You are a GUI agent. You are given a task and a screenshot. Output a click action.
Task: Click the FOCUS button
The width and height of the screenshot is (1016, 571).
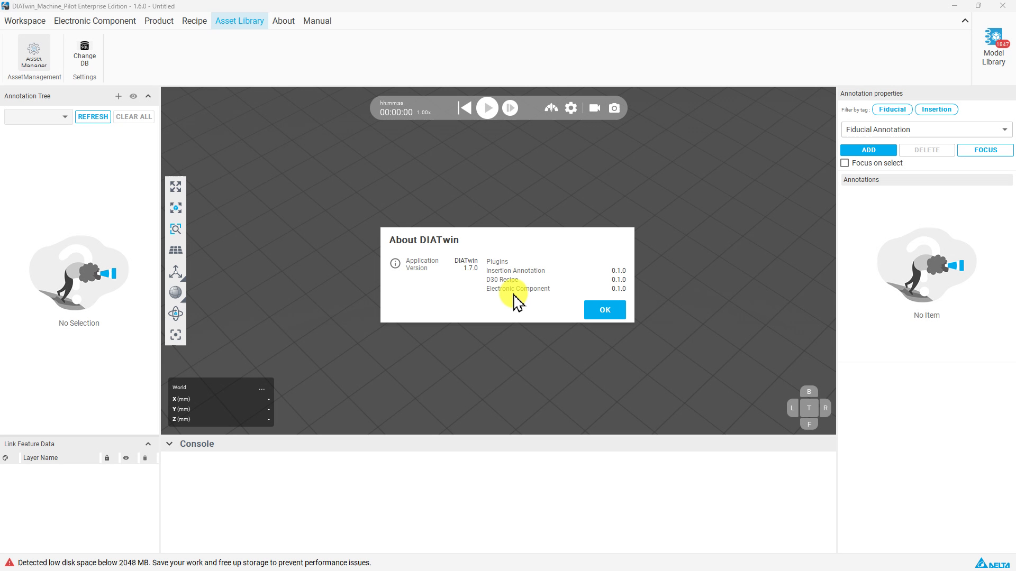click(x=985, y=150)
